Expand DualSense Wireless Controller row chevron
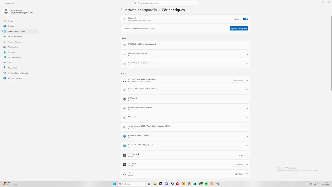 tap(247, 109)
